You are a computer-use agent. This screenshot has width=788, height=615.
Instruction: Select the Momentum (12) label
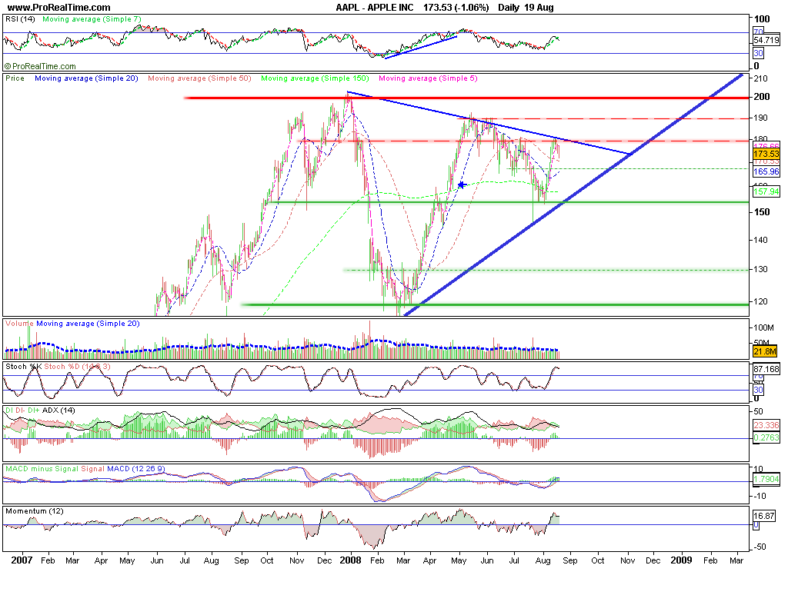point(35,511)
